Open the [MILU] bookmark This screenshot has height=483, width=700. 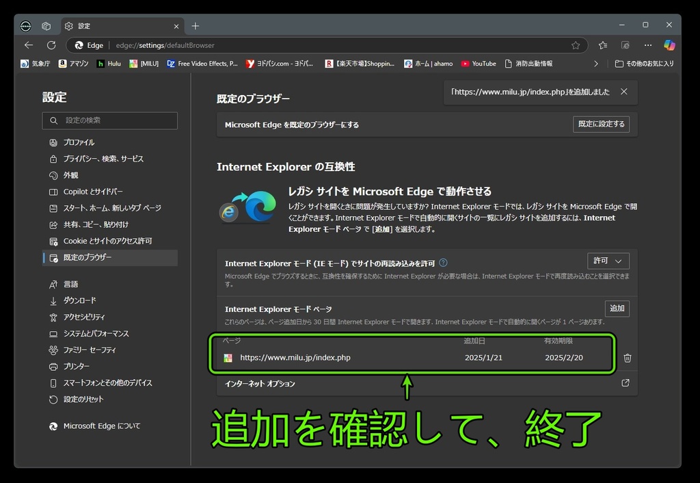(144, 64)
